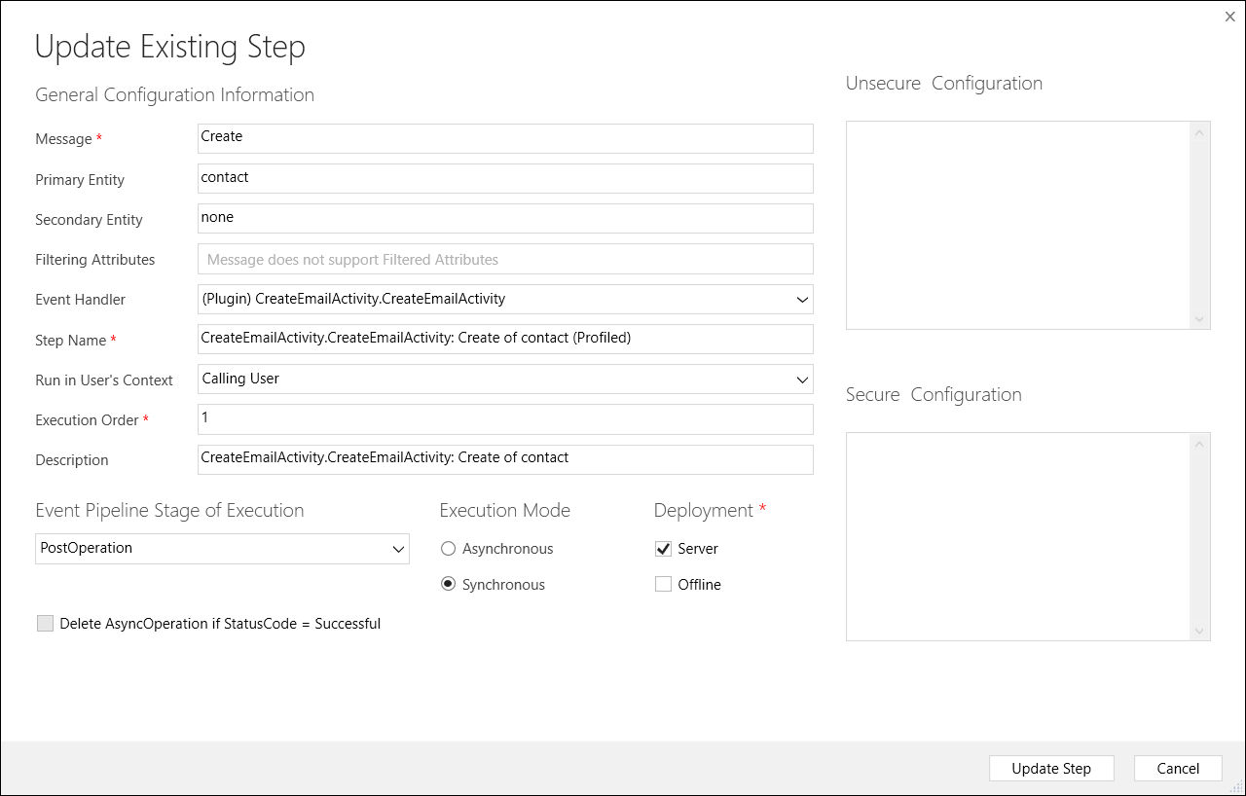Click the Secure Configuration scrollbar down arrow
1246x796 pixels.
[x=1200, y=631]
